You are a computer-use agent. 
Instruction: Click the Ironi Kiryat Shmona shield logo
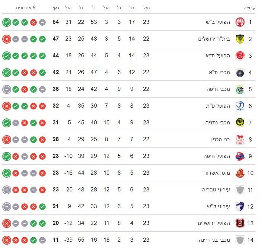click(240, 206)
